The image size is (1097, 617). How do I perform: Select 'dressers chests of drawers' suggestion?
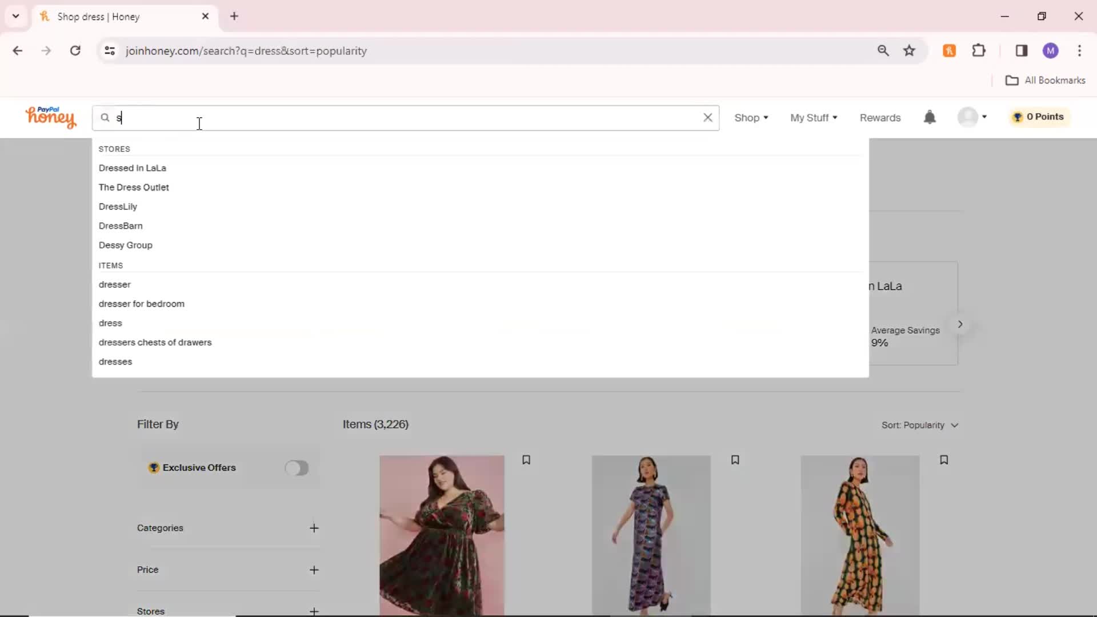(x=155, y=342)
